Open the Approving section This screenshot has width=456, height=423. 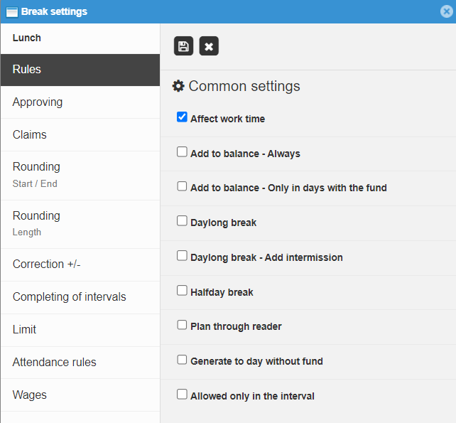pos(80,102)
